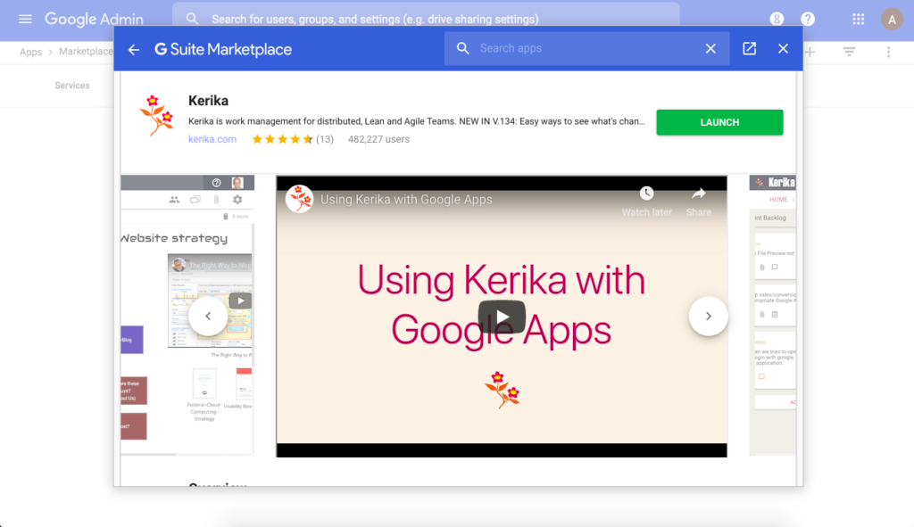Open the kerika.com link

pos(212,139)
